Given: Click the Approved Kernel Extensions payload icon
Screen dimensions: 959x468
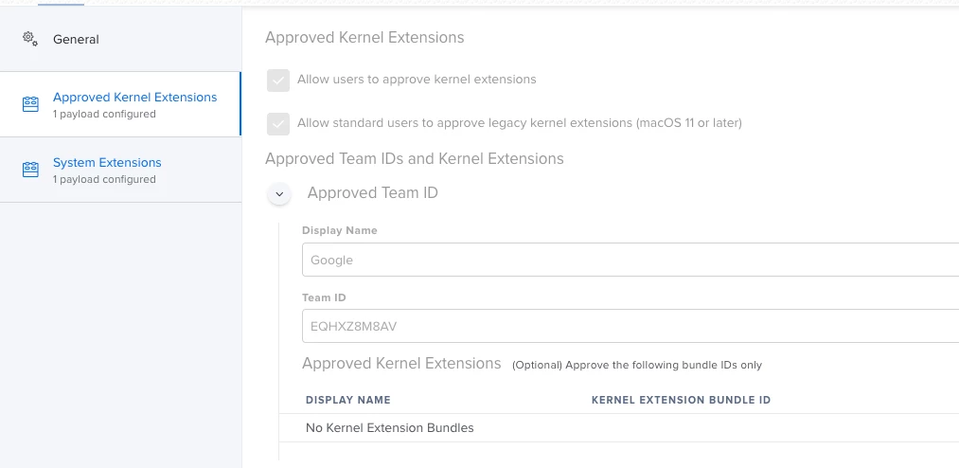Looking at the screenshot, I should (x=30, y=104).
